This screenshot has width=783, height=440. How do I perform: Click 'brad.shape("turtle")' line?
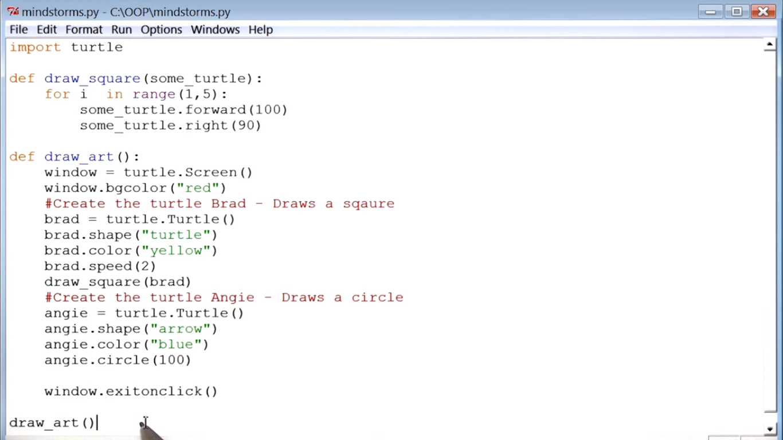point(131,235)
